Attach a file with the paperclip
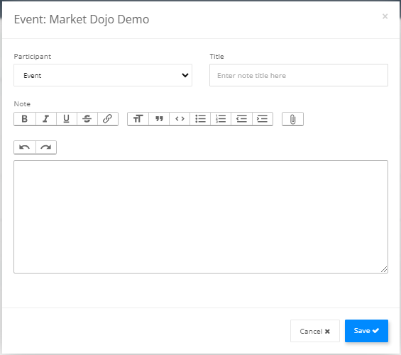The height and width of the screenshot is (355, 401). pos(293,119)
